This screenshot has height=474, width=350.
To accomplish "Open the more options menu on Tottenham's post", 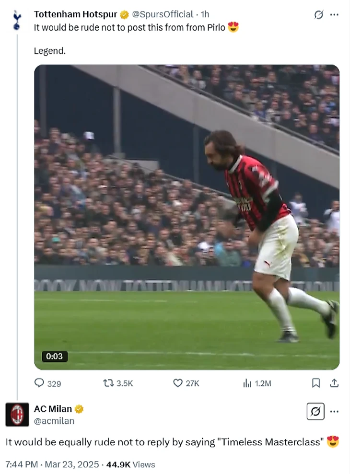I will (x=335, y=15).
